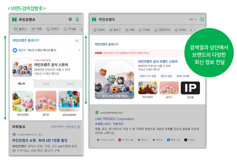Open the 스마트스토어 channel button
Image resolution: width=237 pixels, height=162 pixels.
click(106, 140)
